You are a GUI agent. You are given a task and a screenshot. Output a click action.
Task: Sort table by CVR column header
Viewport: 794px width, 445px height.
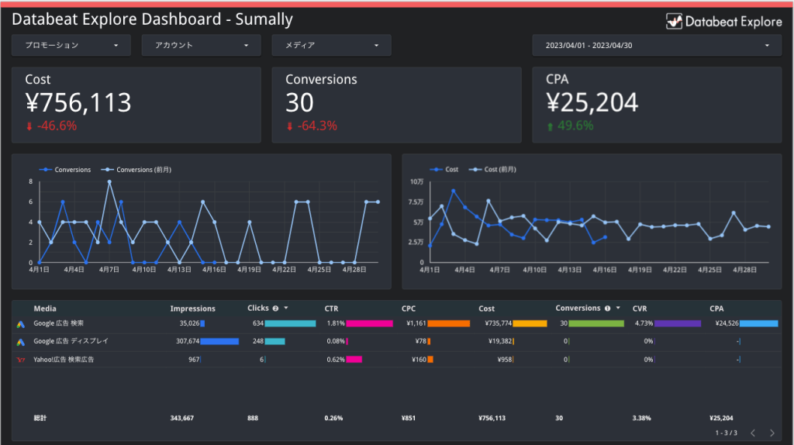[x=640, y=309]
